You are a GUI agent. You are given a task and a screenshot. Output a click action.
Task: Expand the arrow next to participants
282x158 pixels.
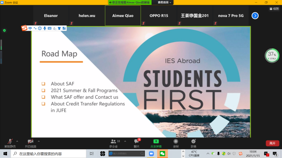pos(125,141)
